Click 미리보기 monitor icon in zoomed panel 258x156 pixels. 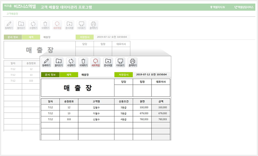120,62
